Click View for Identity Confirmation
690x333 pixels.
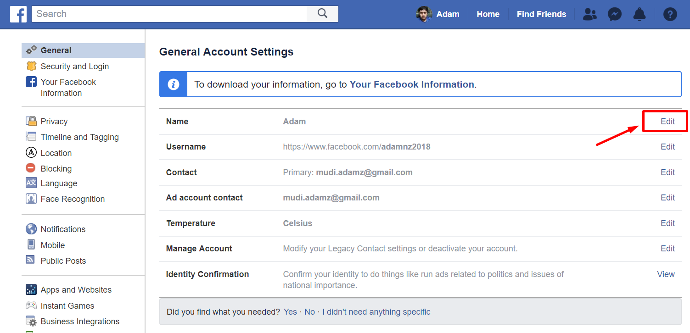coord(666,274)
